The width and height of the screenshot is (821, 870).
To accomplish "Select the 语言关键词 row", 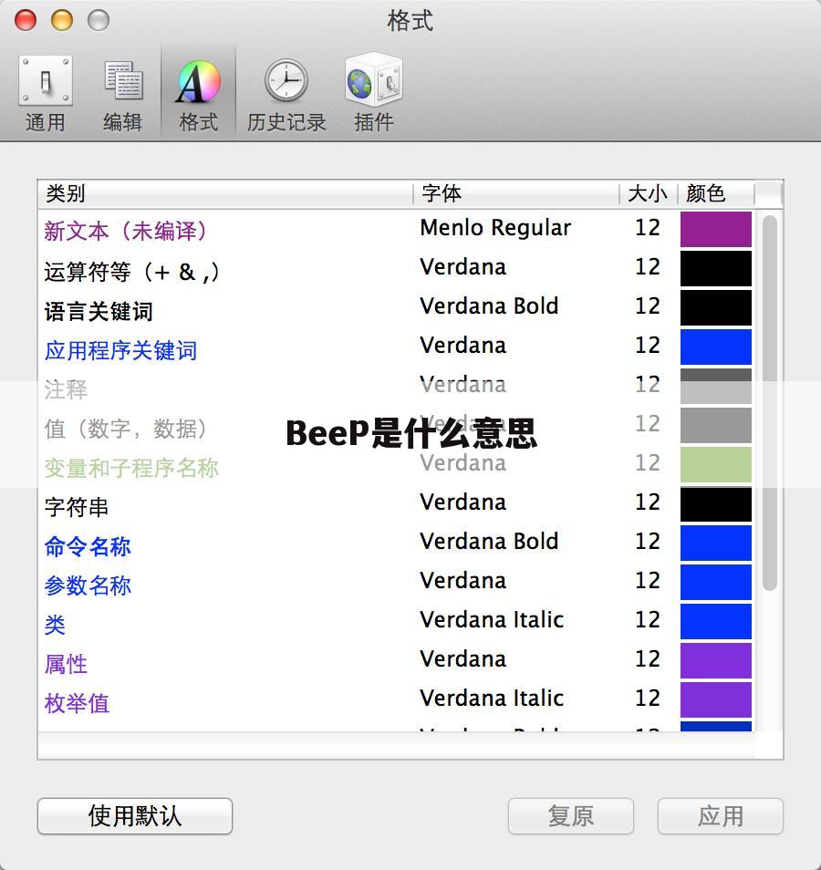I will [x=397, y=308].
